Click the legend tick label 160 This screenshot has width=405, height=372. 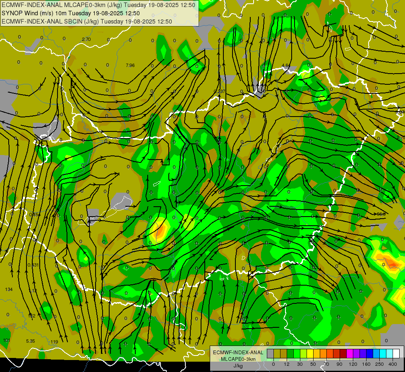pos(366,364)
